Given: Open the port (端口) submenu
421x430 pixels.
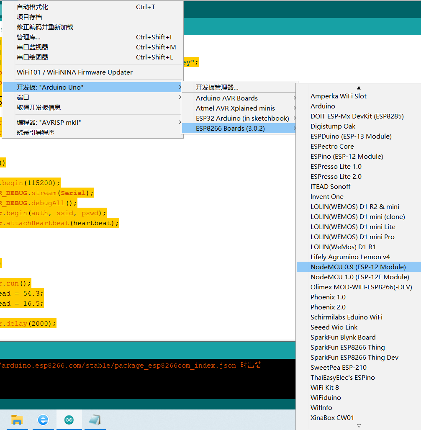Looking at the screenshot, I should 92,98.
